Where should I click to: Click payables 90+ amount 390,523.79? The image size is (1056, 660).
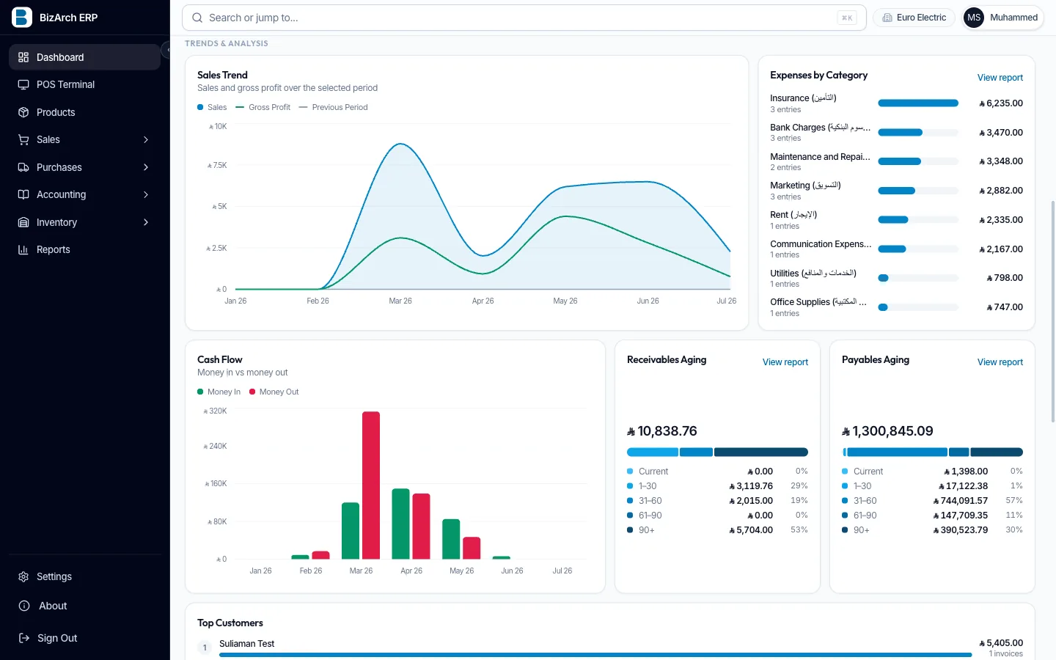(x=960, y=530)
